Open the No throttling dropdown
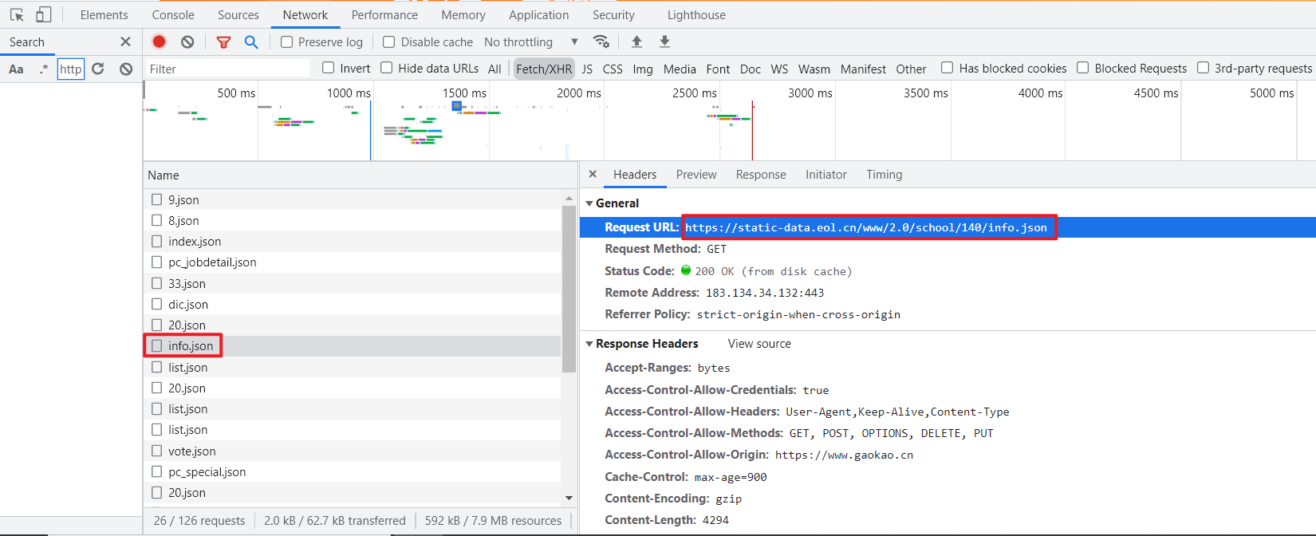 [x=530, y=41]
